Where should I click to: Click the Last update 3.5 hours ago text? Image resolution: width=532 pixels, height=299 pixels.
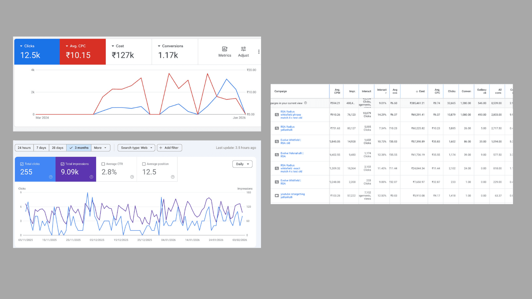pos(236,148)
